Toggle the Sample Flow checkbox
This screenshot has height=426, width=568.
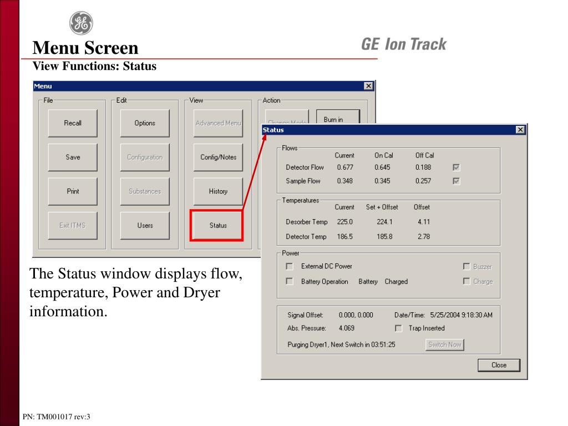tap(456, 181)
